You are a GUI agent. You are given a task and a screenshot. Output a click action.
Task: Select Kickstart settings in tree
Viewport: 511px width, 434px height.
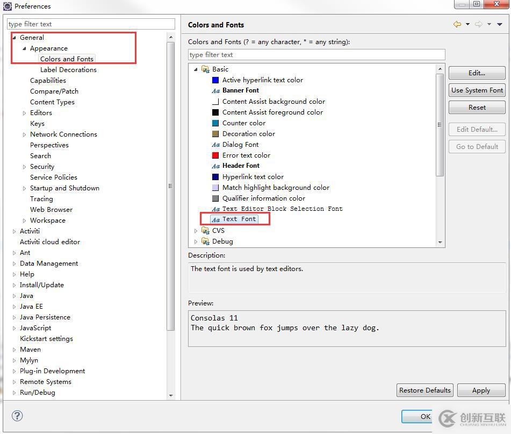click(x=46, y=339)
